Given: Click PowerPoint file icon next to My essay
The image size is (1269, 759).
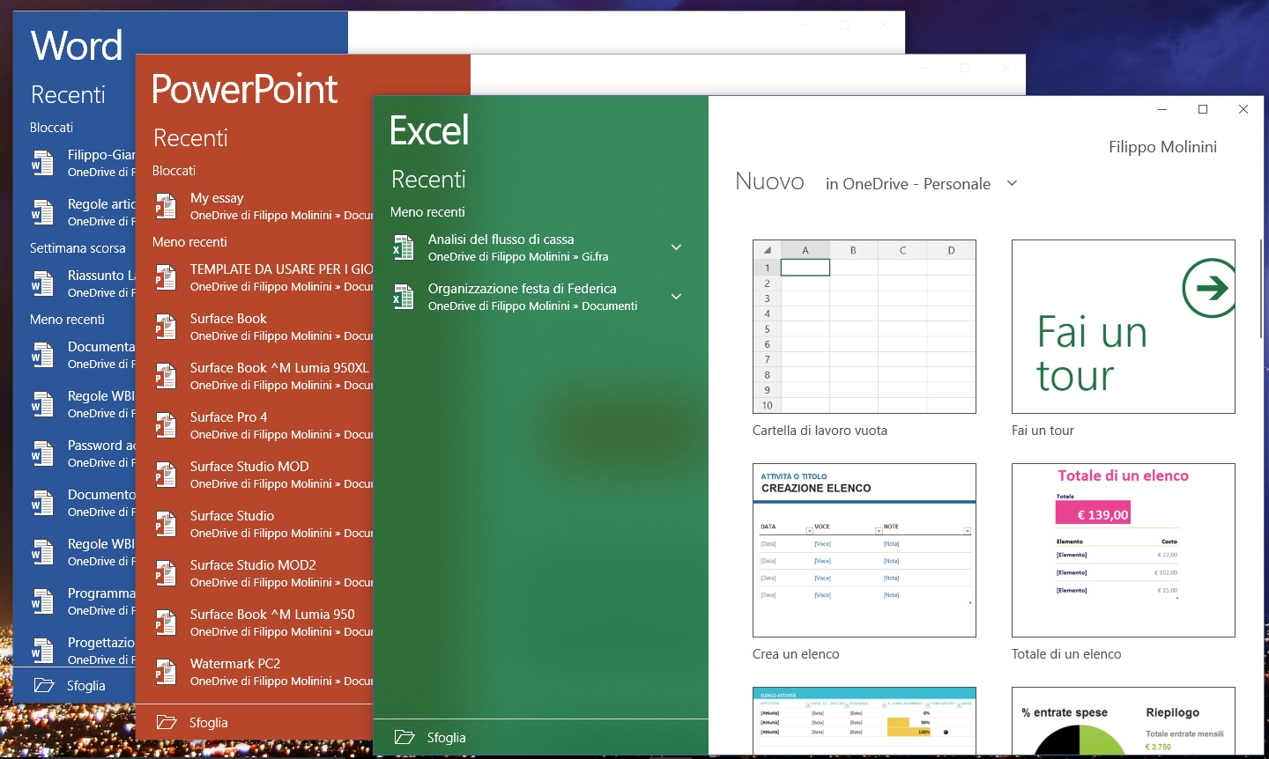Looking at the screenshot, I should (x=166, y=206).
